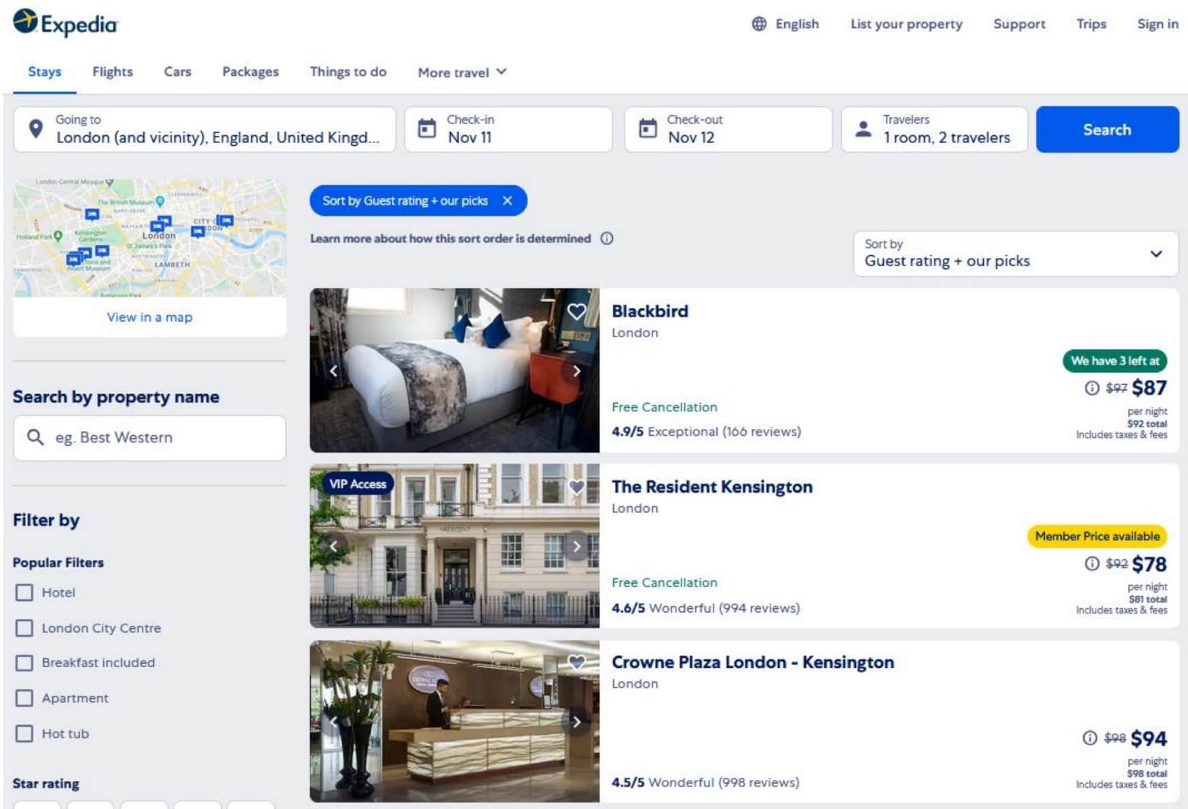
Task: Switch to the Cars tab
Action: pos(177,72)
